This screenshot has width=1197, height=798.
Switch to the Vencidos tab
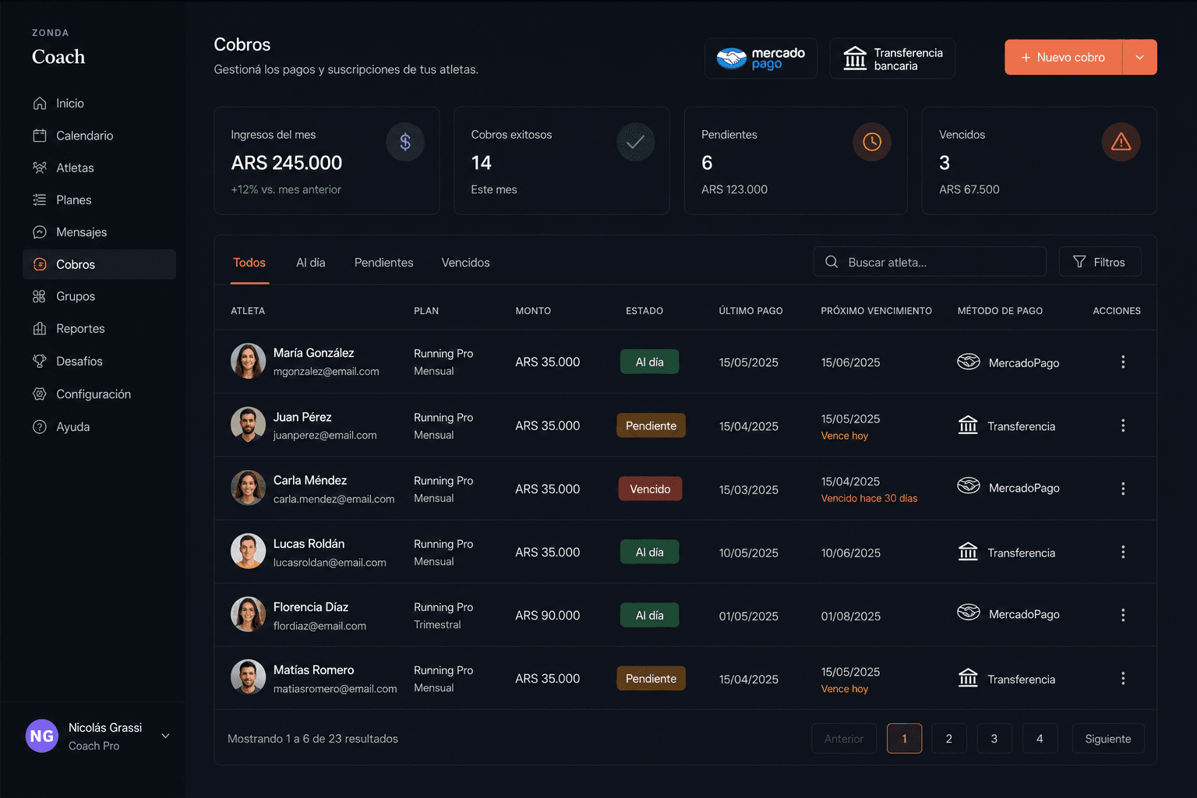tap(466, 263)
